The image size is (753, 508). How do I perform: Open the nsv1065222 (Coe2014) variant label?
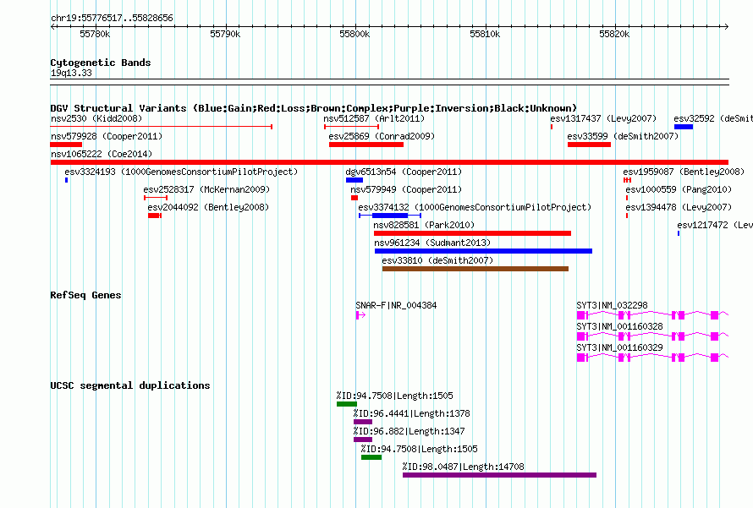pos(102,154)
